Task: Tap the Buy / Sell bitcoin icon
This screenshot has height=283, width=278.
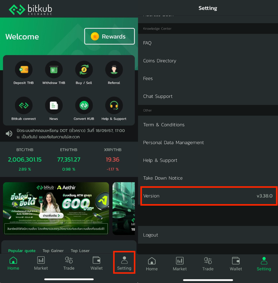Action: (84, 70)
